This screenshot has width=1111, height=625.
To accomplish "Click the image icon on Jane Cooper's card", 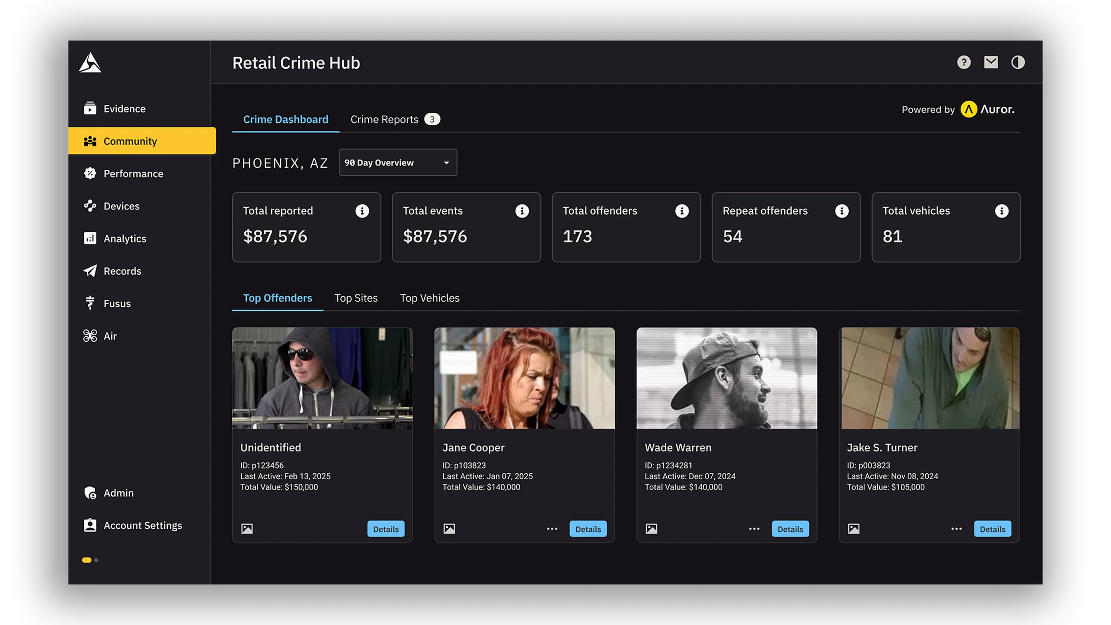I will [449, 529].
